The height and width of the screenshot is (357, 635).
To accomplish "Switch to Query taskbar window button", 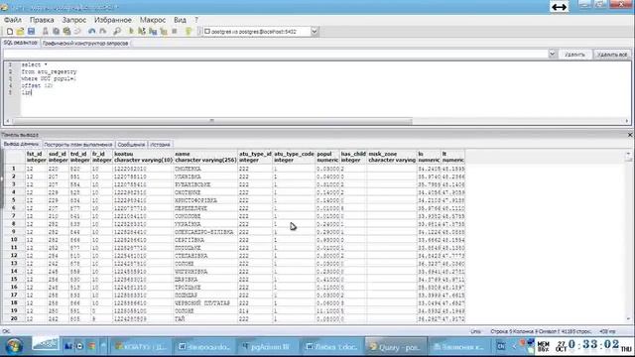I will click(x=395, y=346).
